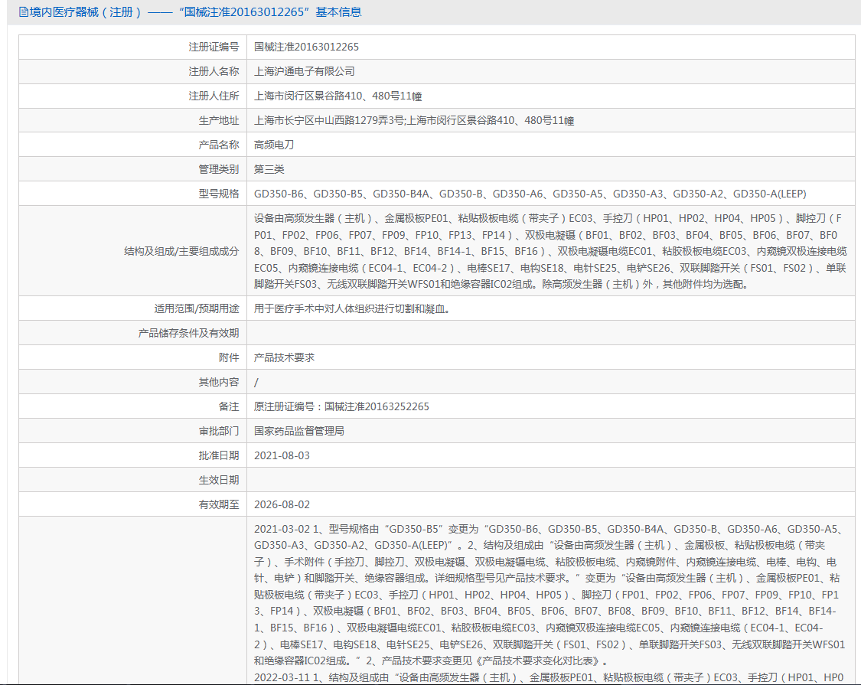Click the 审批部门 label
861x685 pixels.
(219, 431)
